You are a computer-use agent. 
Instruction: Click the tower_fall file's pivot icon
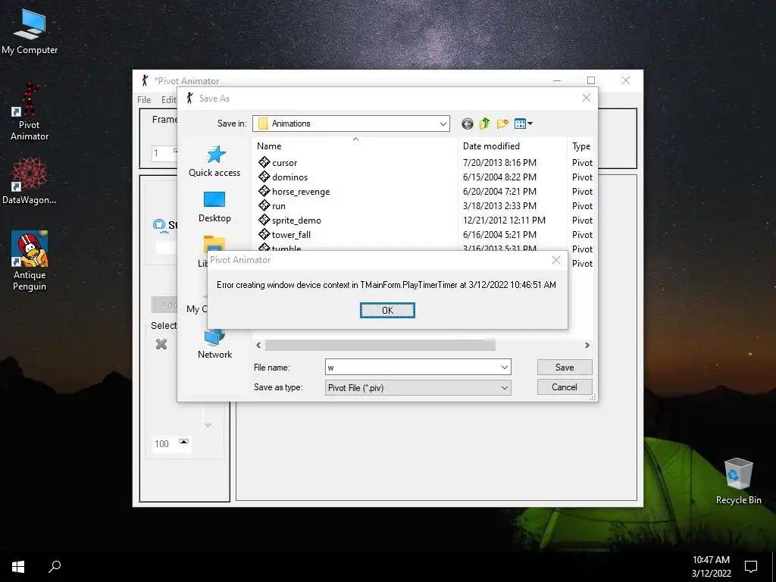tap(264, 234)
